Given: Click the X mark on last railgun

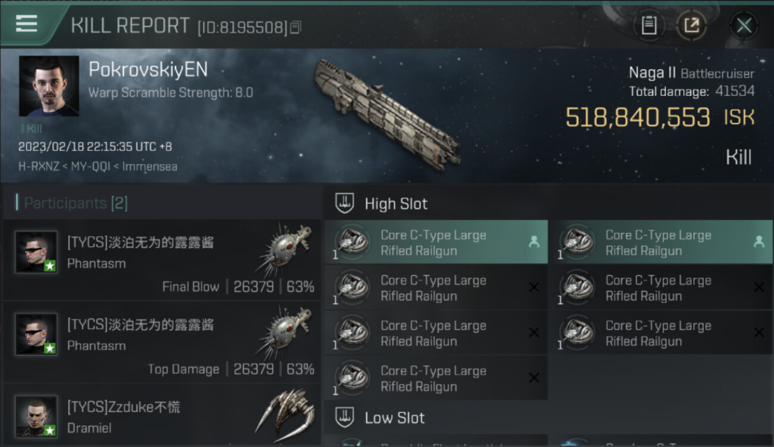Looking at the screenshot, I should pos(534,378).
